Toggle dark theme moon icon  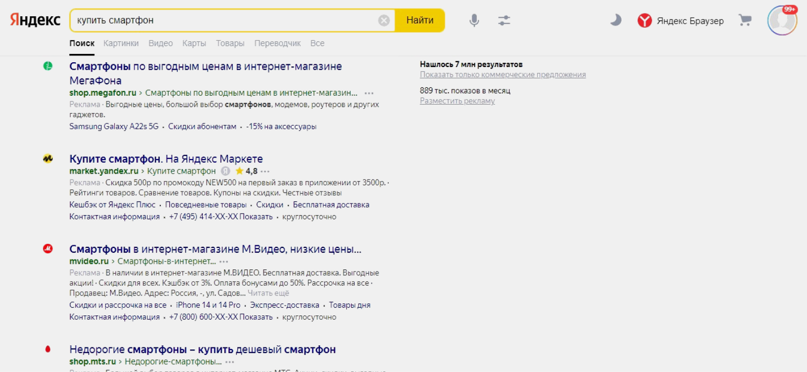(x=616, y=20)
